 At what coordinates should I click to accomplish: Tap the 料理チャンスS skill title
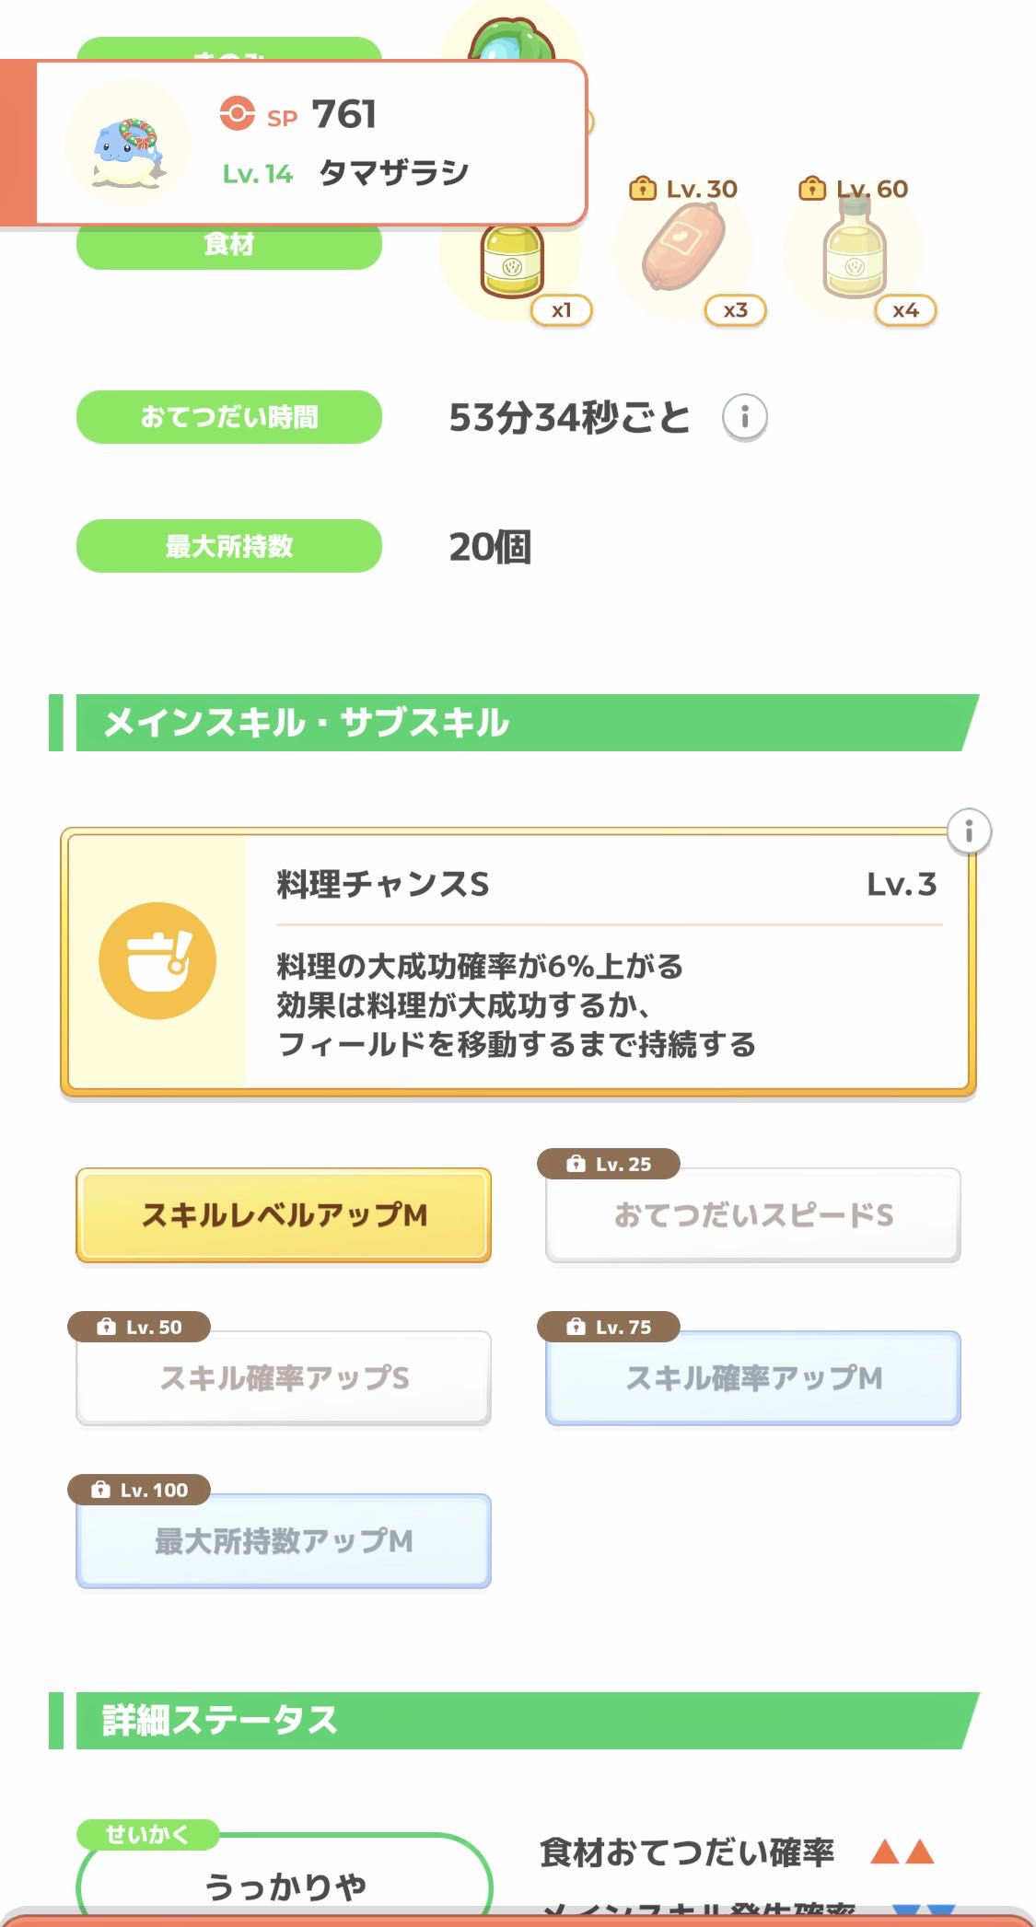383,885
